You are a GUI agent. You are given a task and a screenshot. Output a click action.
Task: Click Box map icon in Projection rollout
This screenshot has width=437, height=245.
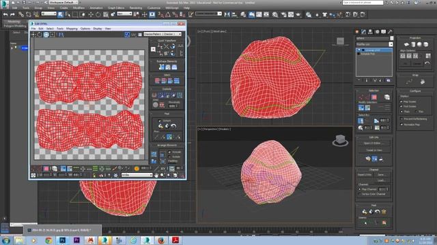point(426,44)
